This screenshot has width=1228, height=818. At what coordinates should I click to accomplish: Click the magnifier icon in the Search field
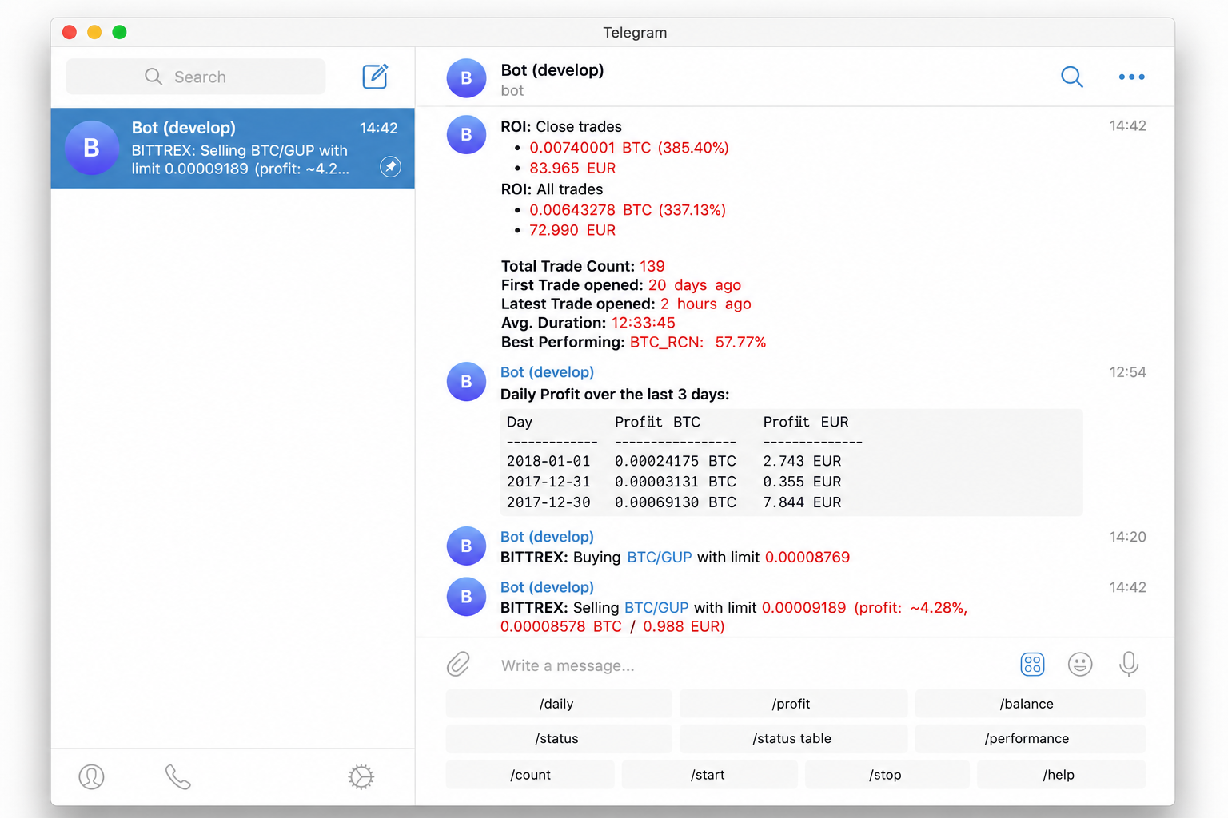click(x=153, y=77)
